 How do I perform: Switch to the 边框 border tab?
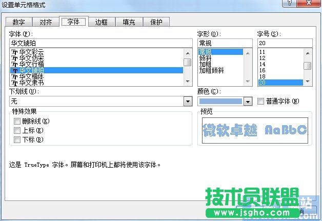[x=101, y=22]
